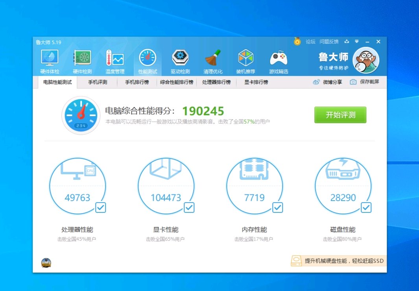The height and width of the screenshot is (291, 419).
Task: Uncheck the 显卡性能 test checkbox
Action: pyautogui.click(x=189, y=208)
